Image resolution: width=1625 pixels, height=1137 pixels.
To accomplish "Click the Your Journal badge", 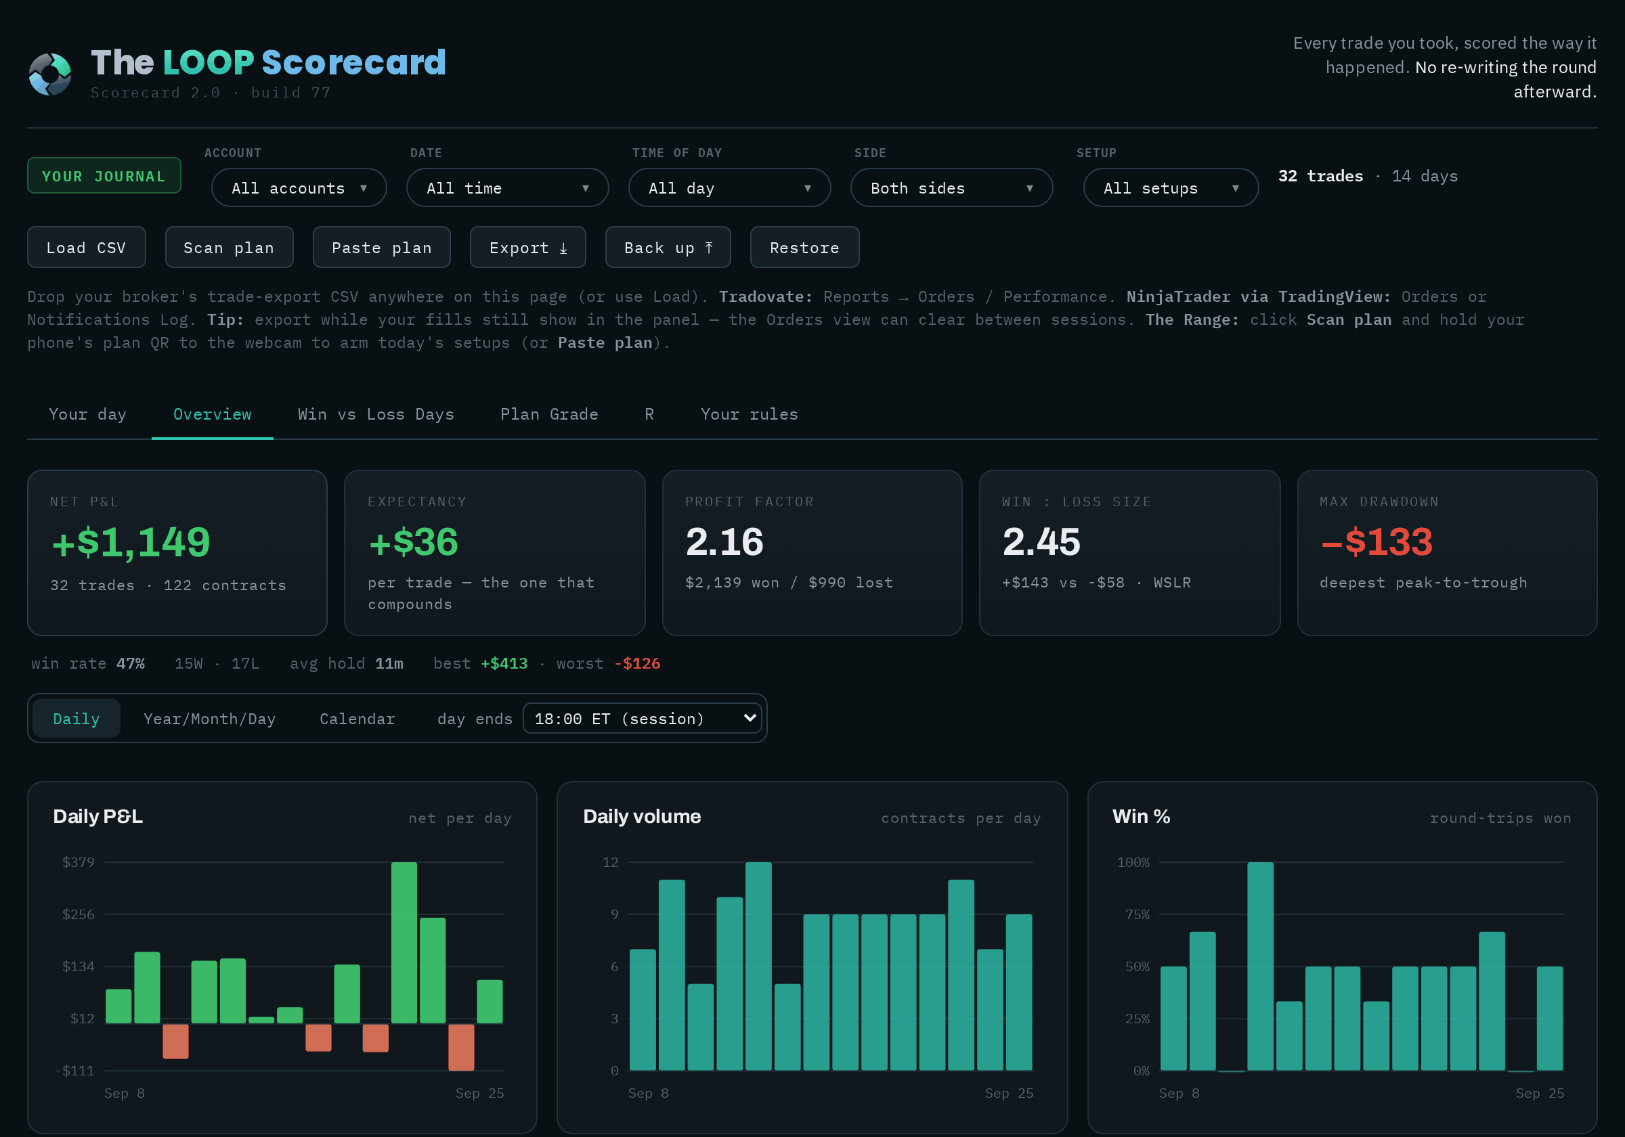I will pyautogui.click(x=104, y=175).
